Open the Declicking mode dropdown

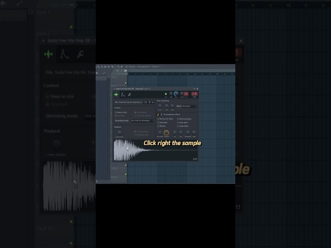[142, 120]
